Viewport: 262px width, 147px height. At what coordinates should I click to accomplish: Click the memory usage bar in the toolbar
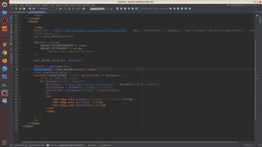point(97,9)
